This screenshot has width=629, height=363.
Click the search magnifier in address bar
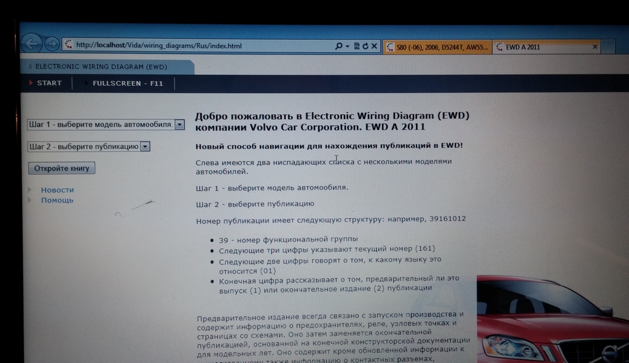tap(338, 46)
